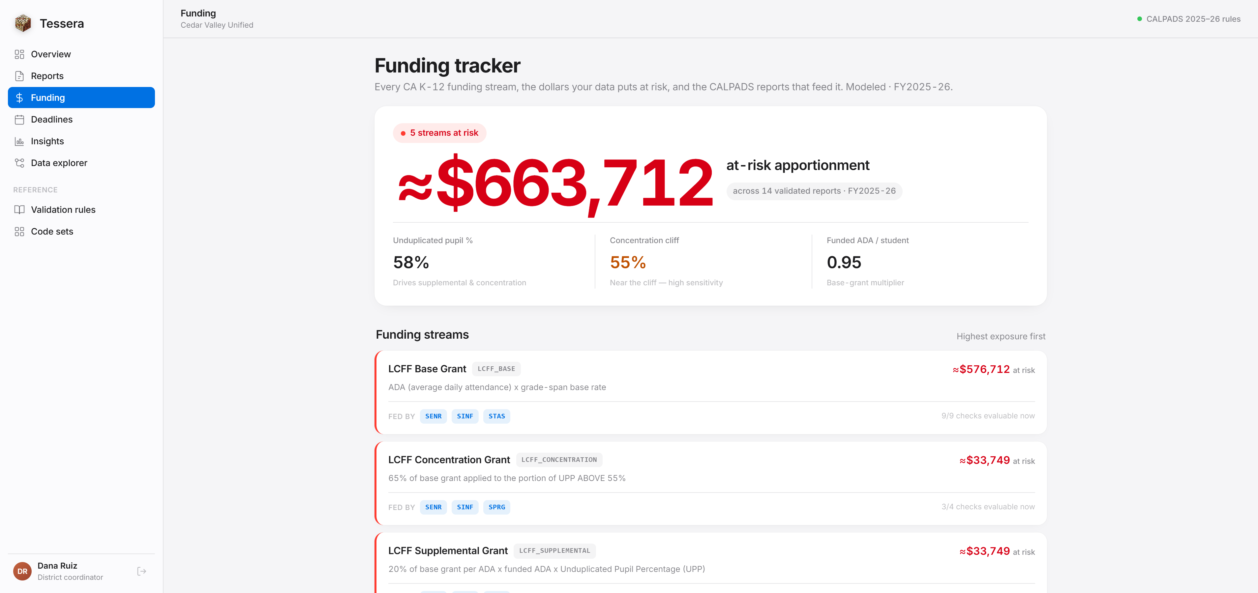This screenshot has height=593, width=1258.
Task: Click the green CALPADS status dot
Action: coord(1139,19)
